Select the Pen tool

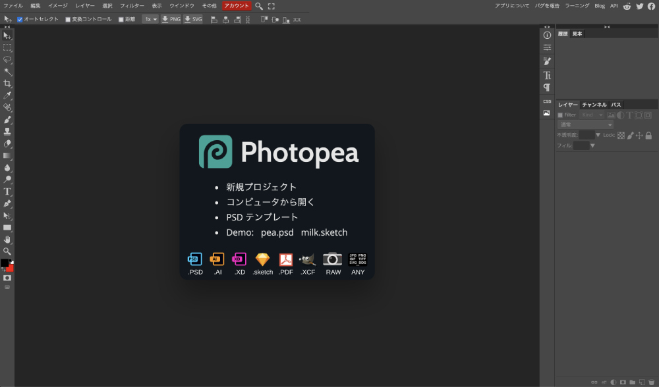7,203
